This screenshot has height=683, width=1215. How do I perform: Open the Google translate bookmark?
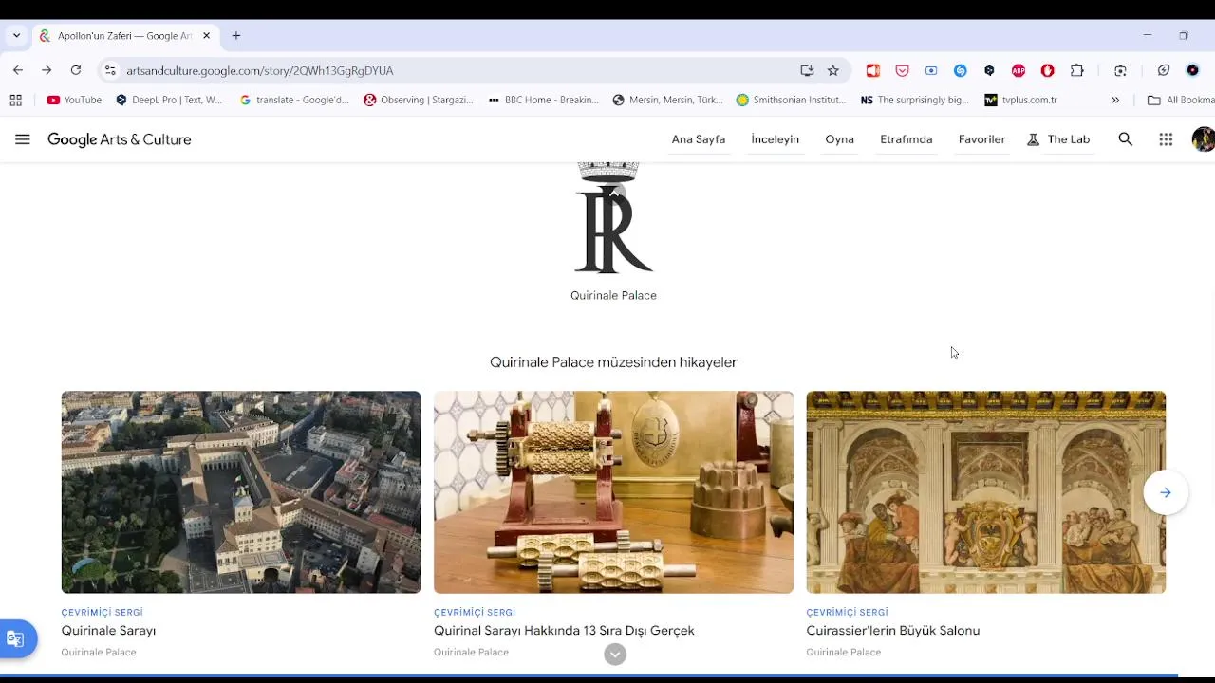pos(294,100)
